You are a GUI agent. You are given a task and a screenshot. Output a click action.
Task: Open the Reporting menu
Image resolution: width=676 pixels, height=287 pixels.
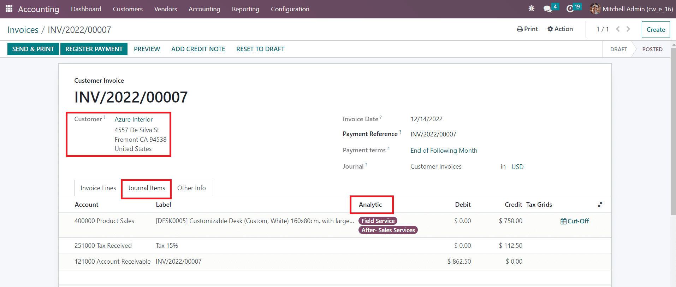pos(245,9)
